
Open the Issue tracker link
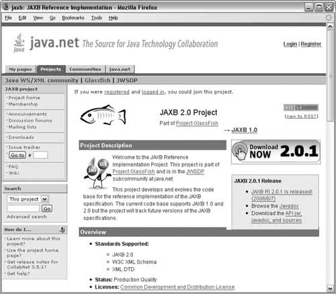tap(24, 148)
